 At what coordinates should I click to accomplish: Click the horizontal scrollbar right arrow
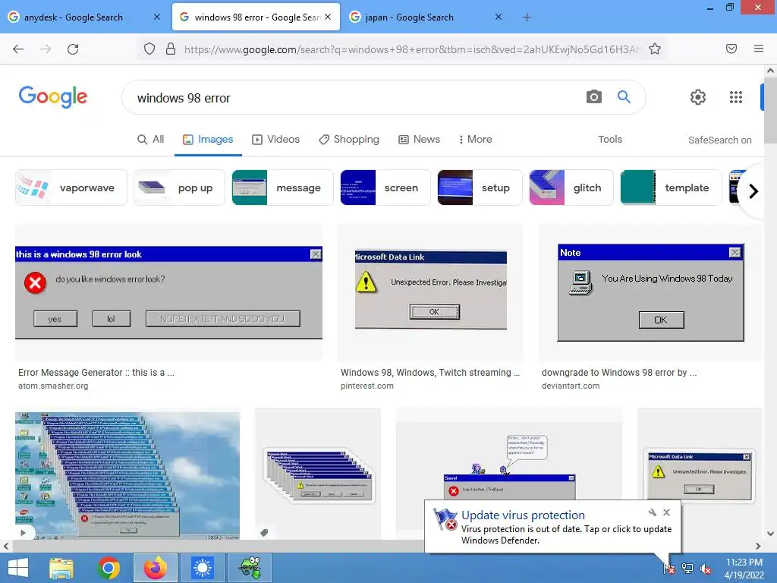[x=758, y=546]
